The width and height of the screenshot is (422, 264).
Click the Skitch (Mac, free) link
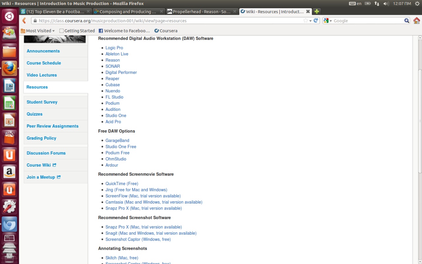122,258
